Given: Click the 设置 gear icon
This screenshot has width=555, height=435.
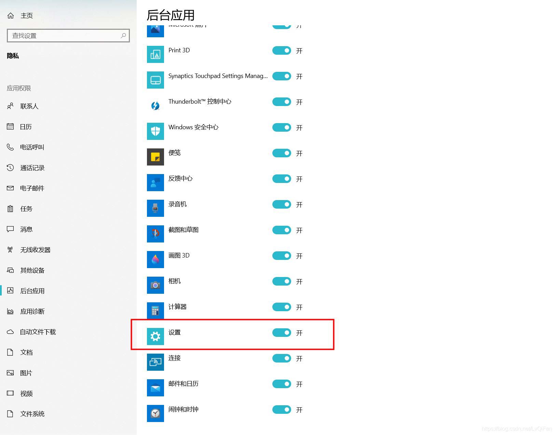Looking at the screenshot, I should (155, 337).
